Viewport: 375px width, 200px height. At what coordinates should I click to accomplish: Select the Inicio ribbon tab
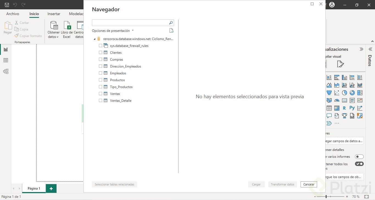click(x=34, y=14)
